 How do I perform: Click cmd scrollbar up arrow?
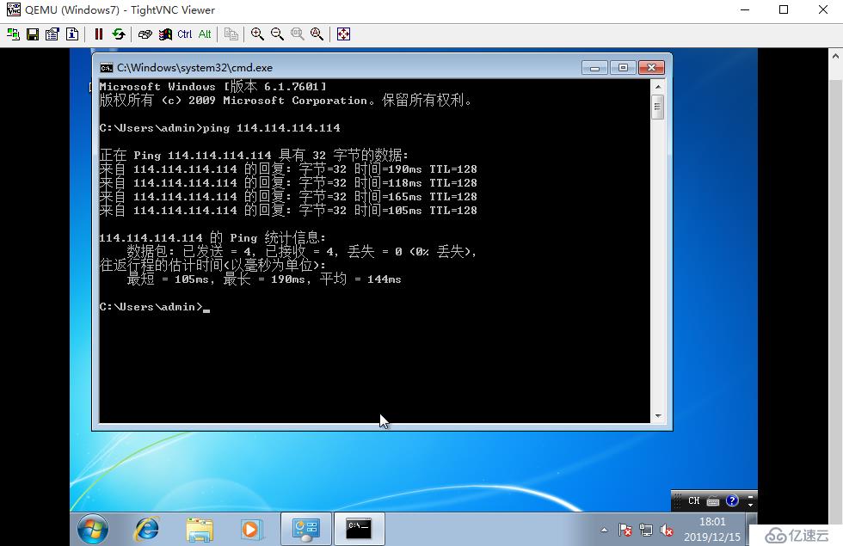tap(658, 87)
